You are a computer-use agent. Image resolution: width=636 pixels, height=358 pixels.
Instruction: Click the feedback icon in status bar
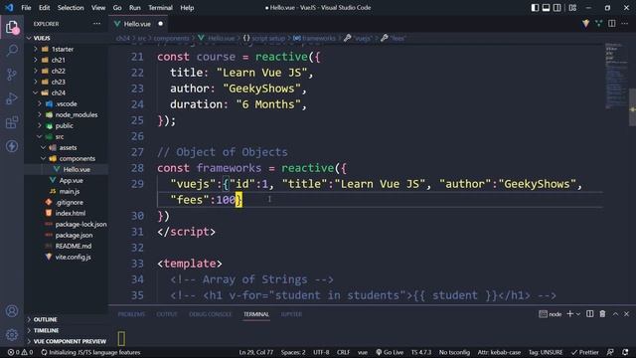click(x=610, y=352)
